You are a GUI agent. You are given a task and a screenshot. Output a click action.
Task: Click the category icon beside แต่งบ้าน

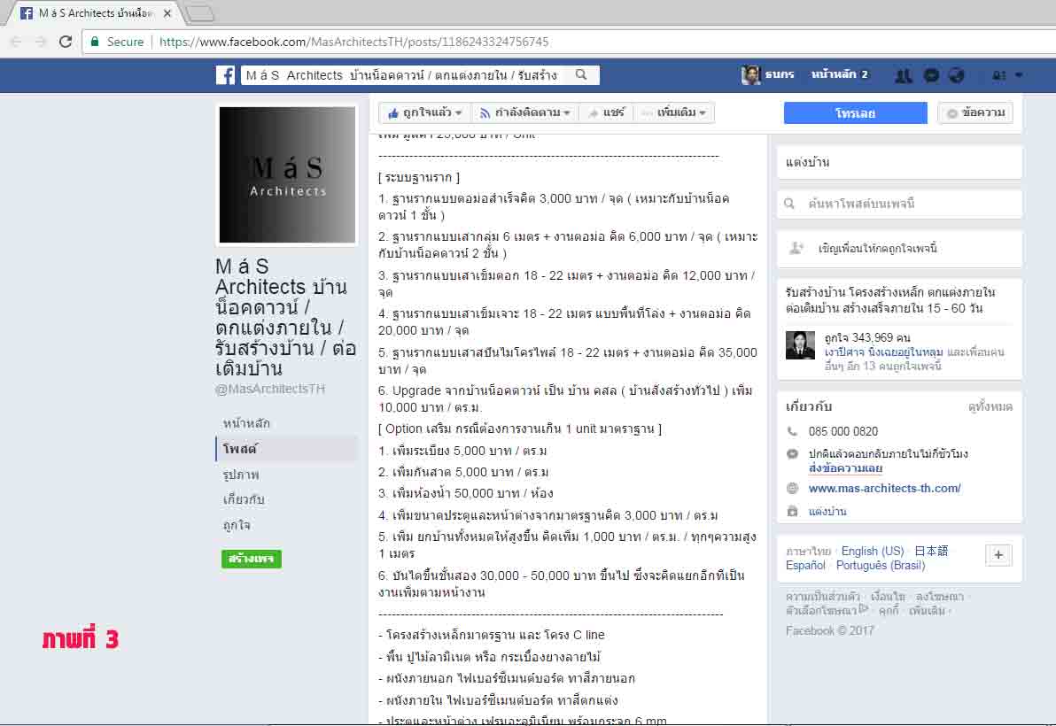click(x=793, y=512)
